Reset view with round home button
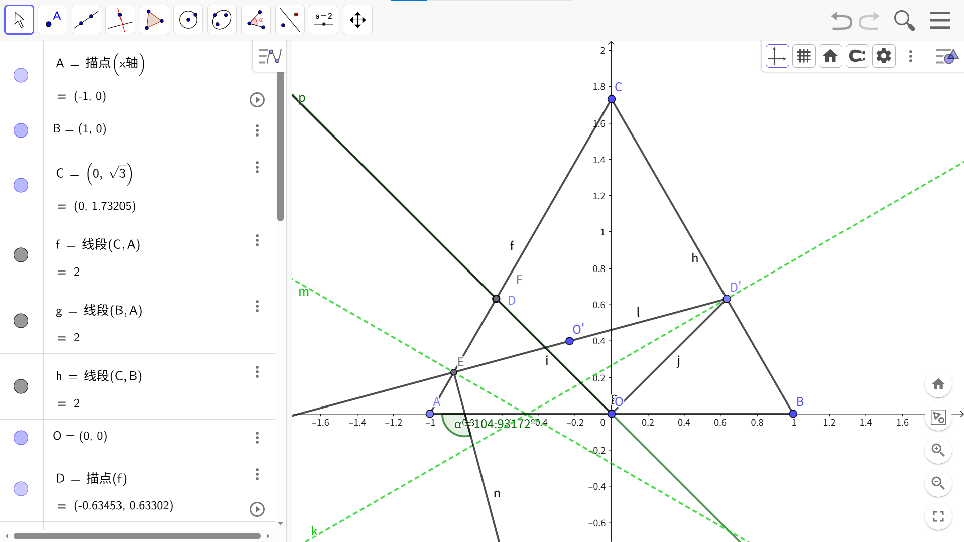The width and height of the screenshot is (964, 542). [938, 384]
